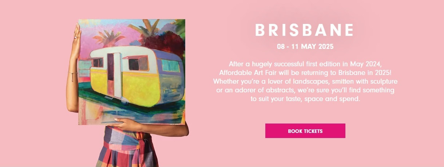Click the left palm tree in the painting
The image size is (444, 167).
click(109, 38)
